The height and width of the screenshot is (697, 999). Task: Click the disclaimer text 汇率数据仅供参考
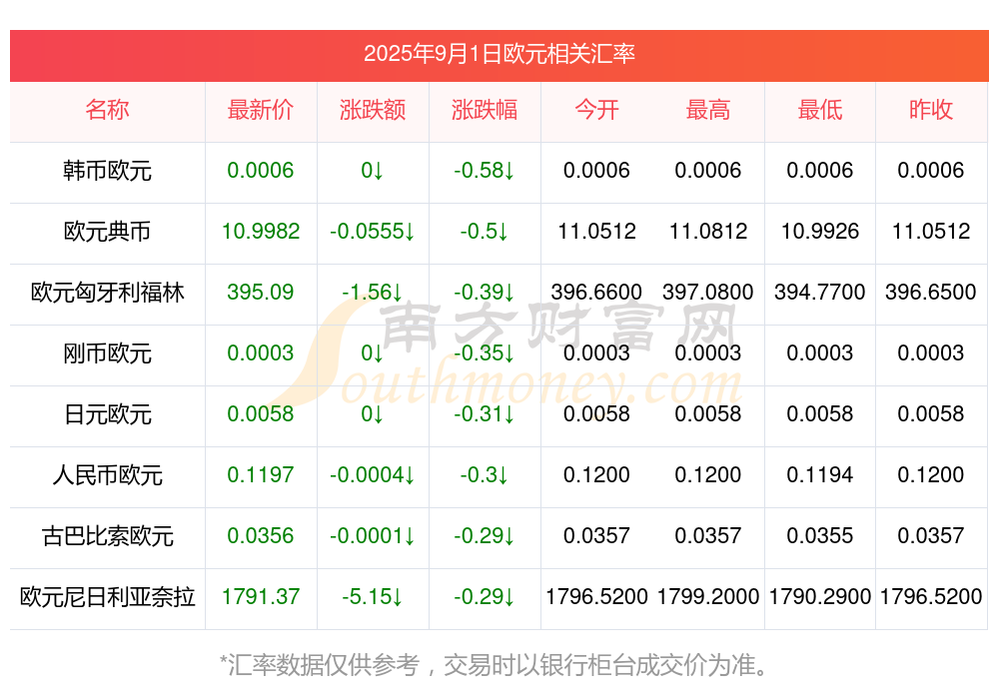click(x=324, y=665)
